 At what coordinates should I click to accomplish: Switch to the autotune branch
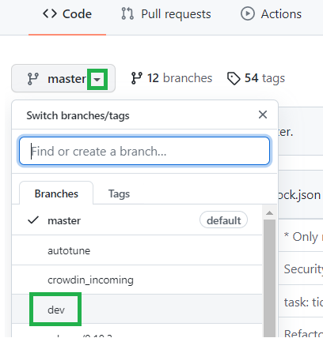(137, 250)
